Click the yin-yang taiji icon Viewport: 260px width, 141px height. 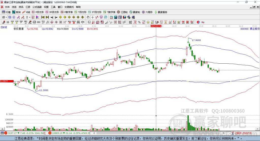pyautogui.click(x=198, y=22)
